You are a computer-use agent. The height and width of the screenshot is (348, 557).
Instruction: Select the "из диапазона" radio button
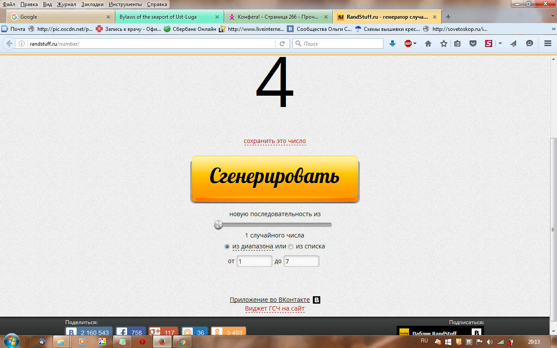(227, 247)
